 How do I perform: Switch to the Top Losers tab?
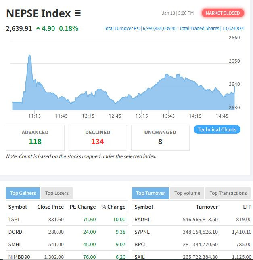(57, 193)
